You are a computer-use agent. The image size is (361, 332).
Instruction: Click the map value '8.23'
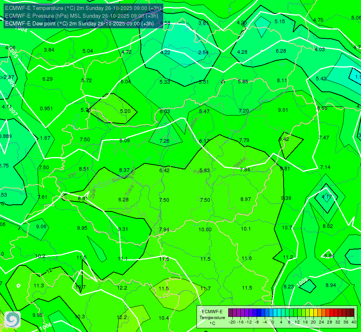pos(289,287)
